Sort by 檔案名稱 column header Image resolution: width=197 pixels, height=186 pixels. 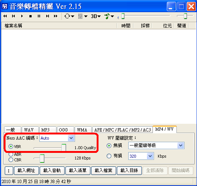(59, 26)
